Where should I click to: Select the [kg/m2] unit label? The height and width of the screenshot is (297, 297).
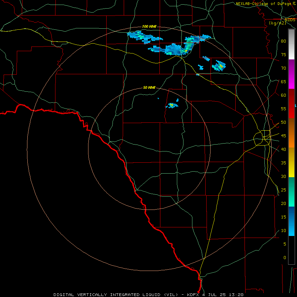pyautogui.click(x=278, y=23)
